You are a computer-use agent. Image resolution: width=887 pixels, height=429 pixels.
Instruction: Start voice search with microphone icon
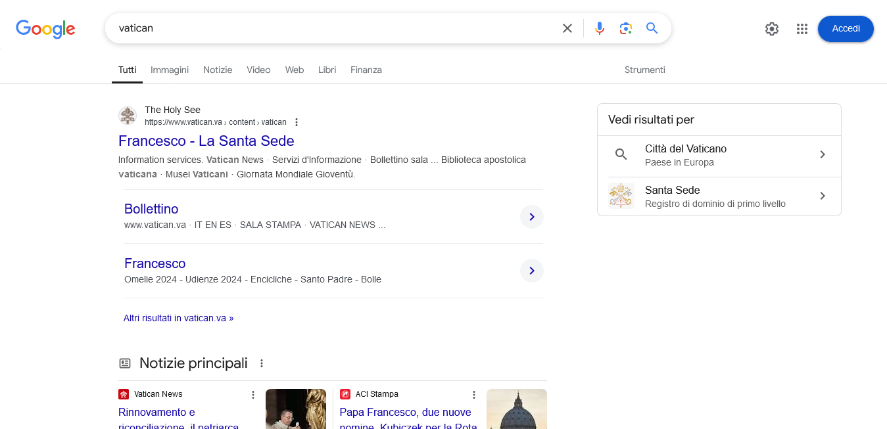coord(599,28)
